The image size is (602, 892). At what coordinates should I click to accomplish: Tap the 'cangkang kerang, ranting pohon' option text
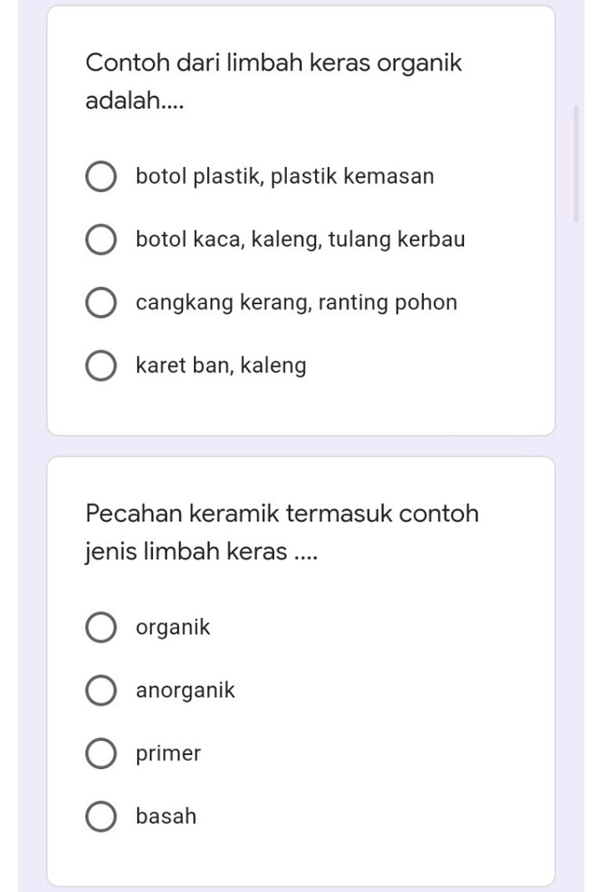296,303
